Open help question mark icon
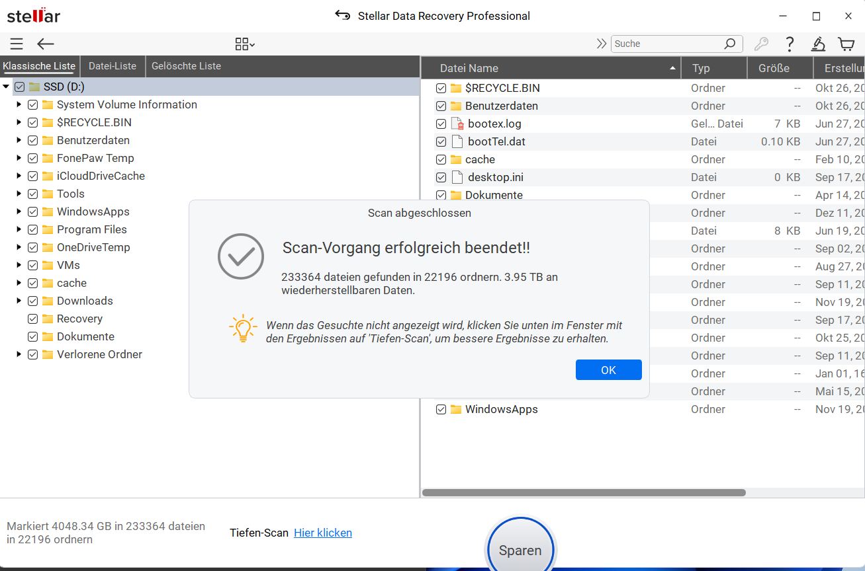The width and height of the screenshot is (865, 571). [x=790, y=44]
